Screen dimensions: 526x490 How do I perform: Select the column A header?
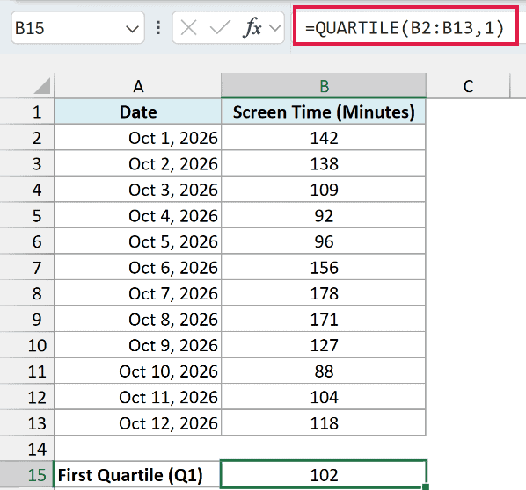[x=138, y=86]
